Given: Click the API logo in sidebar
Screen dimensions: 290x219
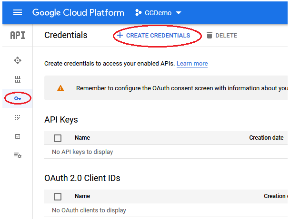Looking at the screenshot, I should tap(18, 36).
